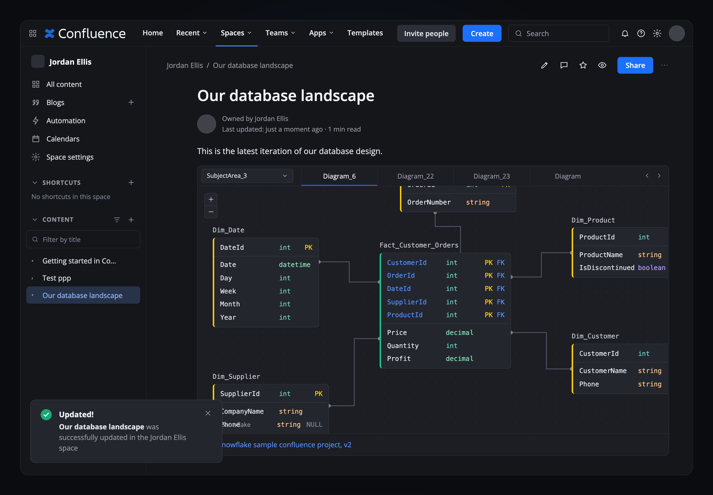Open the app switcher grid icon
The image size is (713, 495).
coord(33,33)
